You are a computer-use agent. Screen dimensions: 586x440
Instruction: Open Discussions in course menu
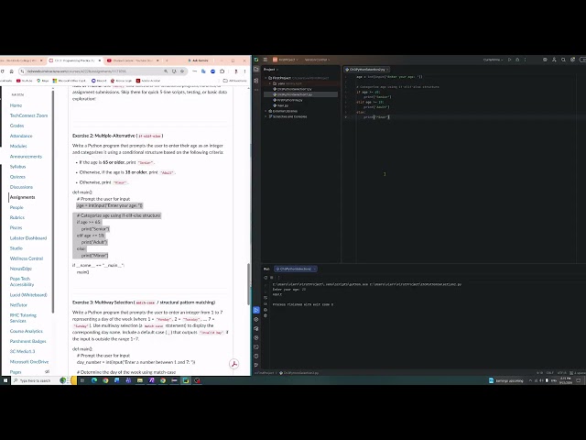coord(21,187)
